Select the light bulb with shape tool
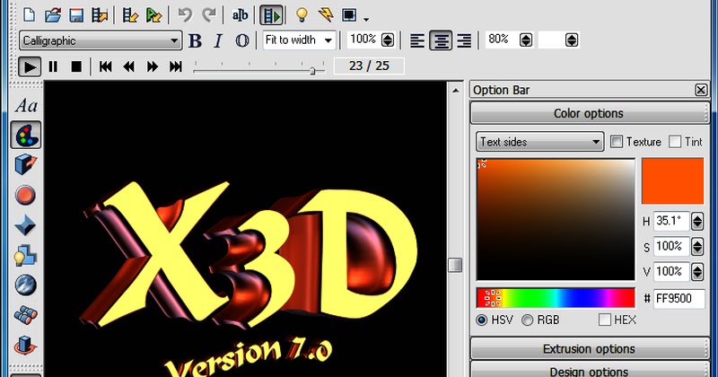 [25, 256]
